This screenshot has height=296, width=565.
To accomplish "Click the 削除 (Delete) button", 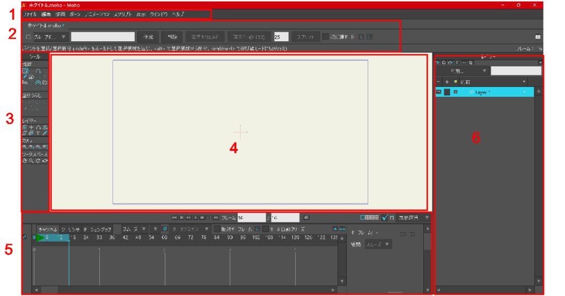I will (x=172, y=37).
